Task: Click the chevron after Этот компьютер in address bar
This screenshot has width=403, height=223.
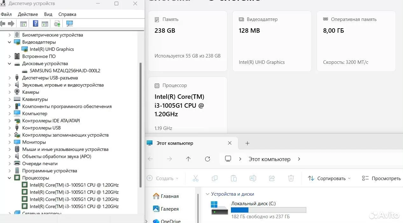Action: [299, 159]
